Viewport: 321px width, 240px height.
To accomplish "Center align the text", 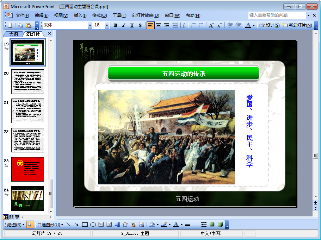I will [x=159, y=25].
